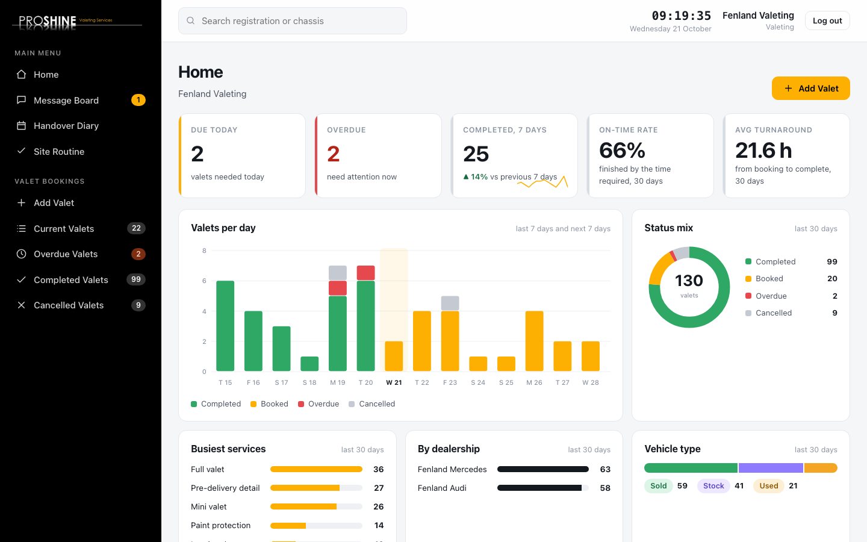Screen dimensions: 867x542
Task: Click the red Overdue swatch in Status mix
Action: click(x=748, y=296)
